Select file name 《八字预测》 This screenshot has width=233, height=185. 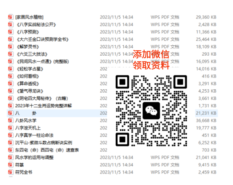[28, 32]
